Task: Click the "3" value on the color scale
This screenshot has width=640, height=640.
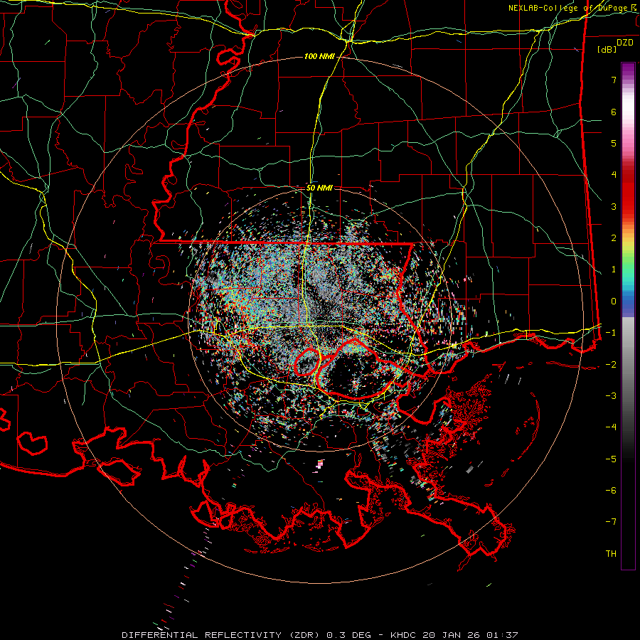Action: click(614, 206)
